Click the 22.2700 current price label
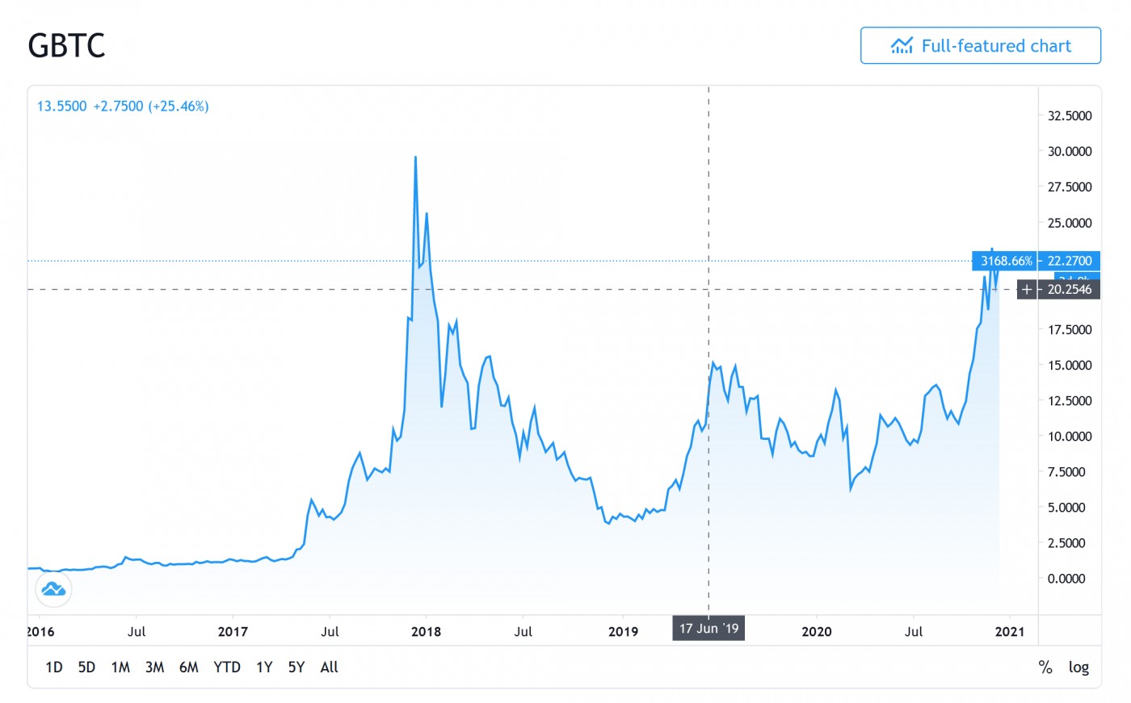Screen dimensions: 1131x703 click(x=1070, y=261)
